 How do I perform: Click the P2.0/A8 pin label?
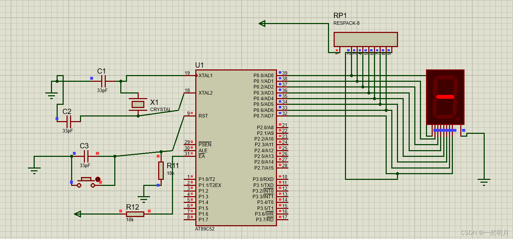tap(265, 127)
